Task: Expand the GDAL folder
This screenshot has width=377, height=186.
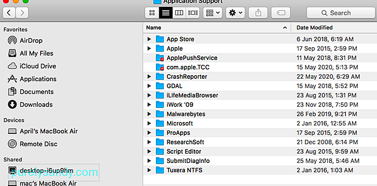Action: pos(149,86)
